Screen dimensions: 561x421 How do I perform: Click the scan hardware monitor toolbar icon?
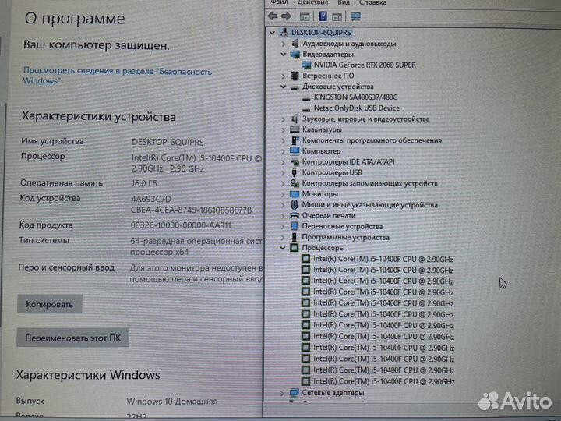point(355,16)
